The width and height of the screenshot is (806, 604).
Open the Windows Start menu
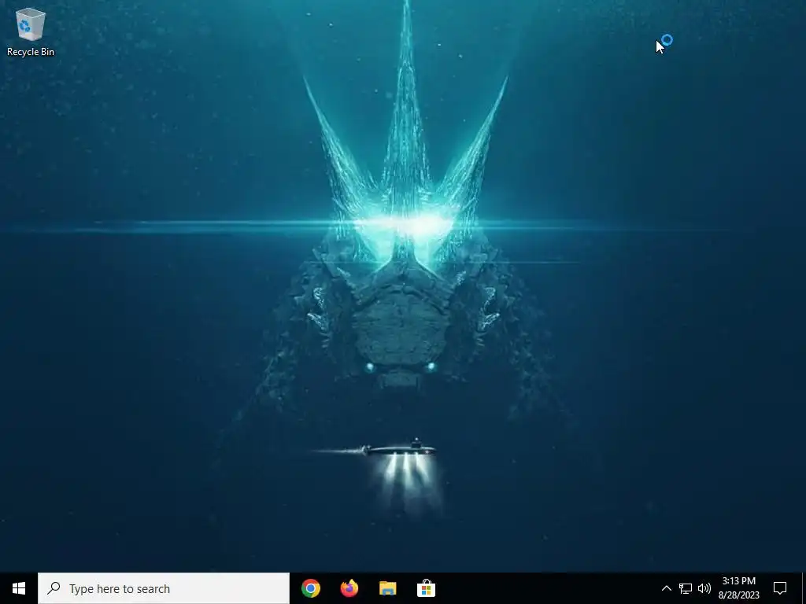click(x=19, y=588)
